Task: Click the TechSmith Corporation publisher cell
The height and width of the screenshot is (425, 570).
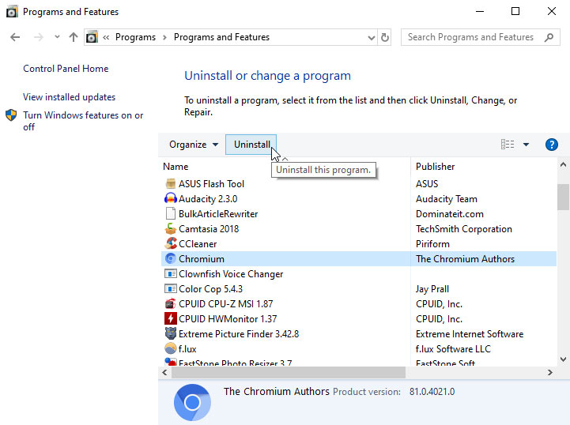Action: tap(464, 229)
